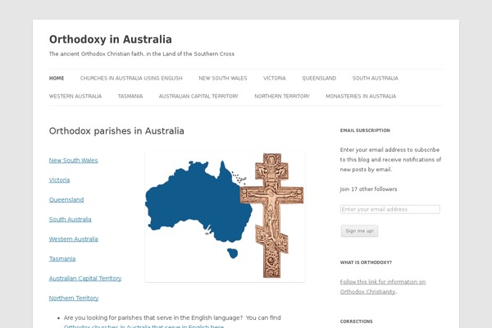
Task: Click the Corrections sidebar heading
Action: point(356,321)
